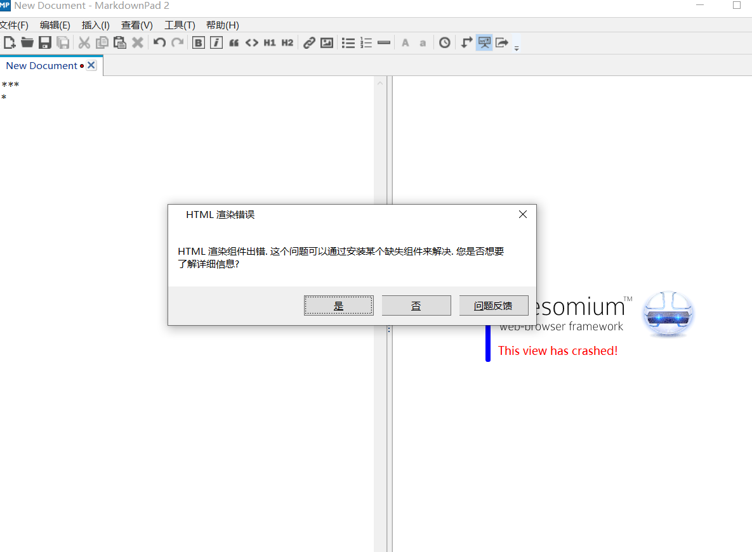
Task: Insert a timestamp with the clock icon
Action: tap(444, 42)
